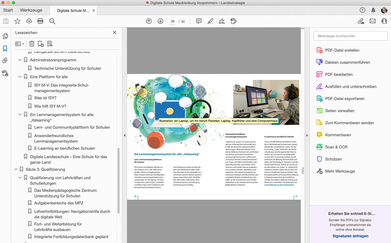The image size is (391, 243).
Task: Show page thumbnails panel
Action: point(5,36)
